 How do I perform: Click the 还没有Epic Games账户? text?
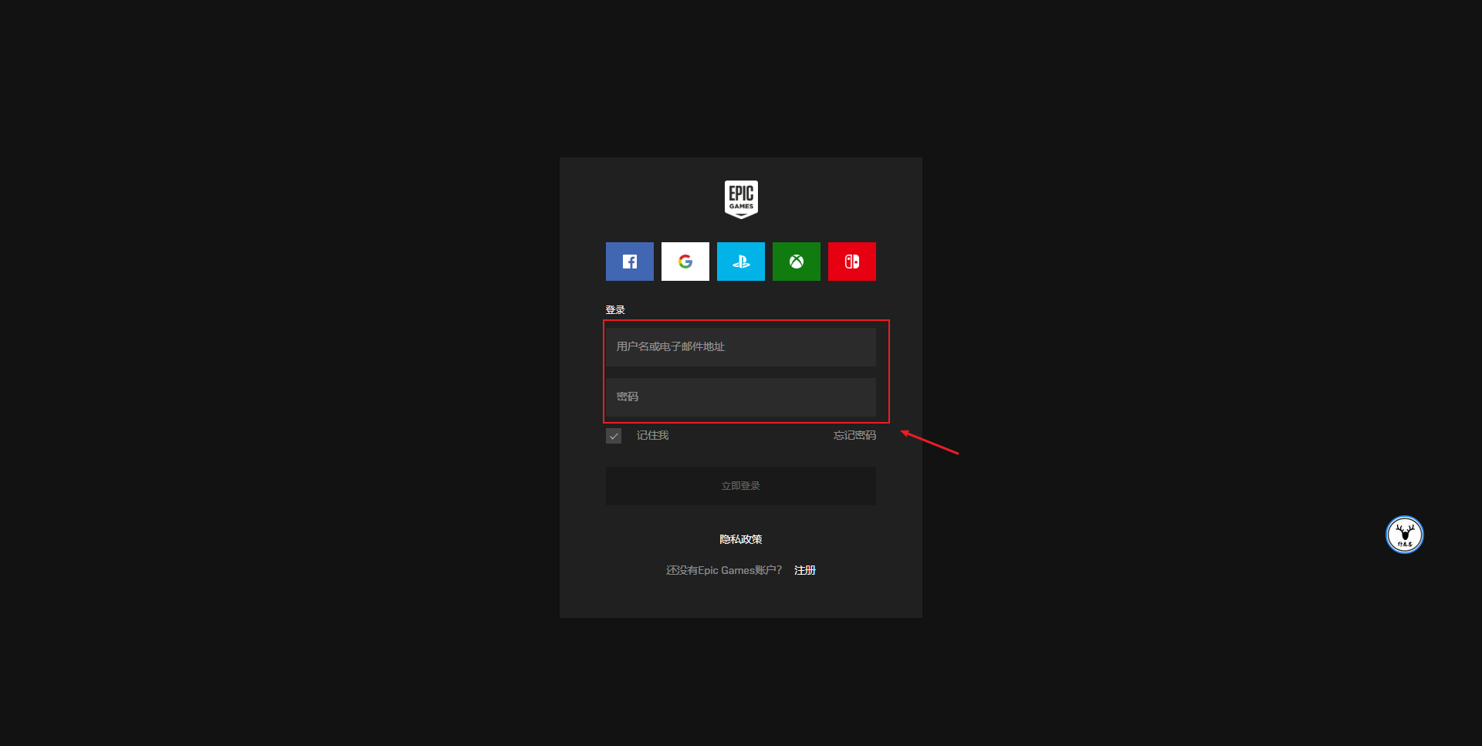coord(724,570)
